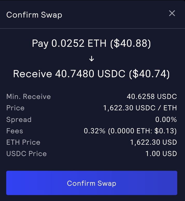Image resolution: width=185 pixels, height=201 pixels.
Task: Click the Spread label
Action: (19, 120)
